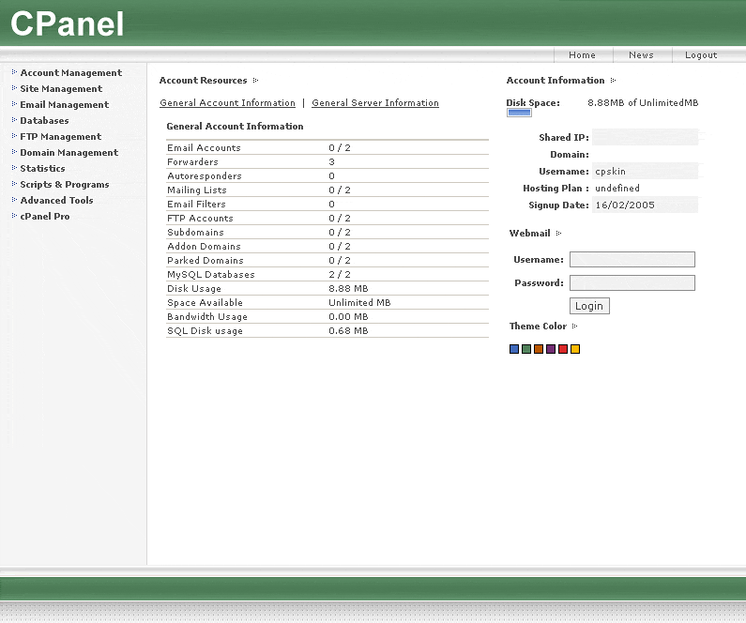Open FTP Management in sidebar
This screenshot has width=746, height=623.
(60, 137)
